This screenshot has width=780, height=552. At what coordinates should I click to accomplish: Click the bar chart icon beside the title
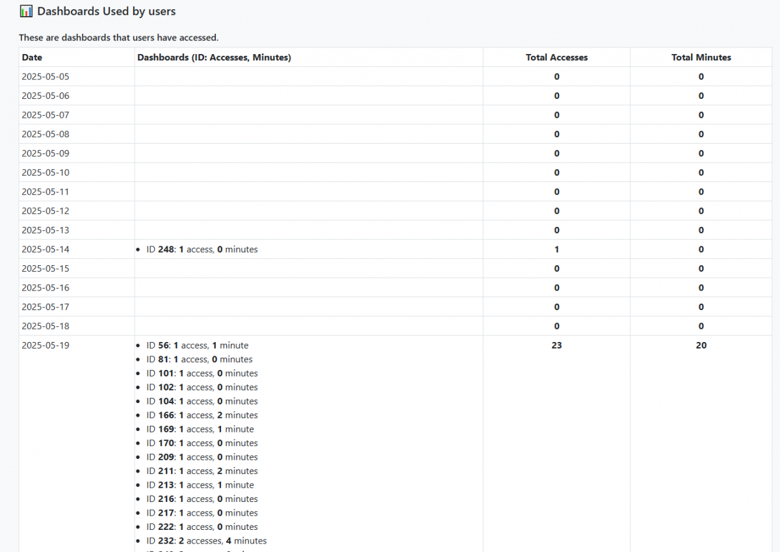[x=26, y=12]
